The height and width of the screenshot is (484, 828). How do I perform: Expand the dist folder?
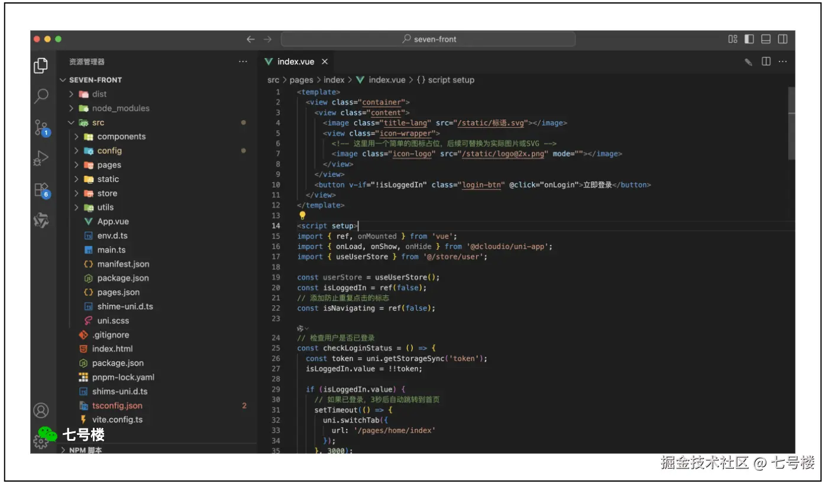tap(99, 94)
